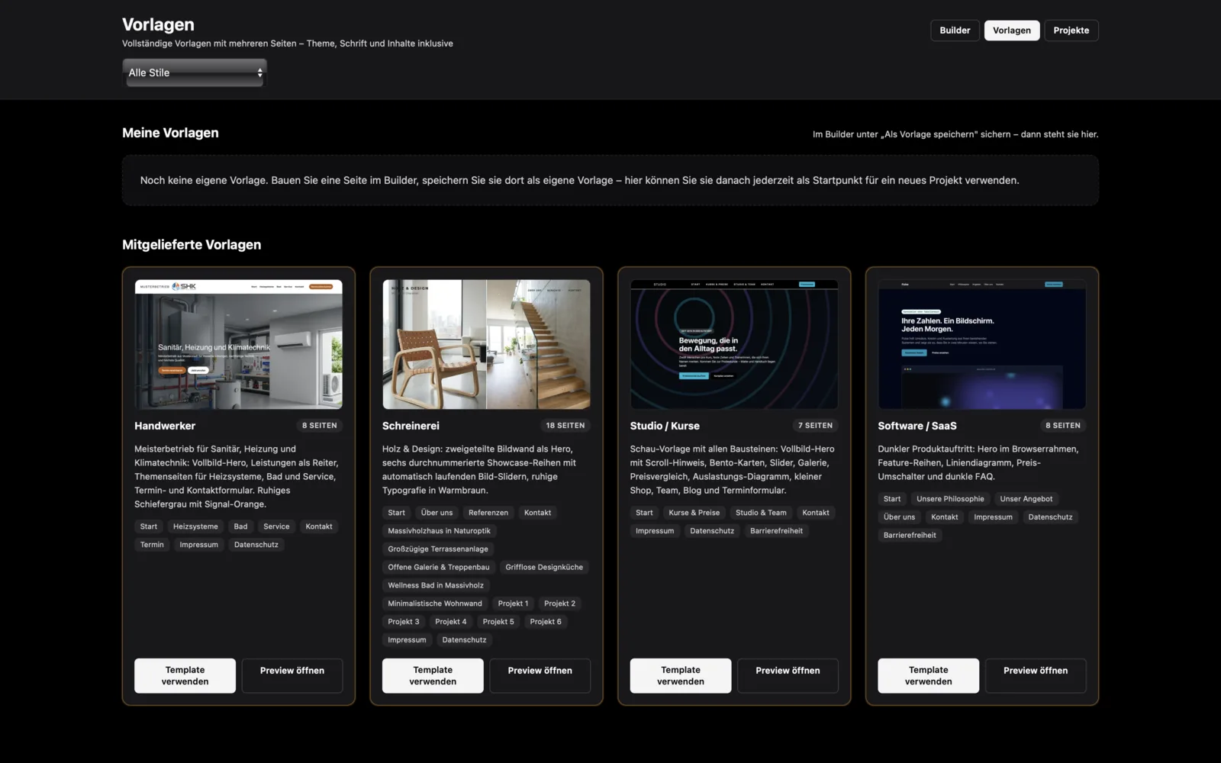Click the 18 SEITEN badge on Schreinerei
The width and height of the screenshot is (1221, 763).
tap(565, 426)
